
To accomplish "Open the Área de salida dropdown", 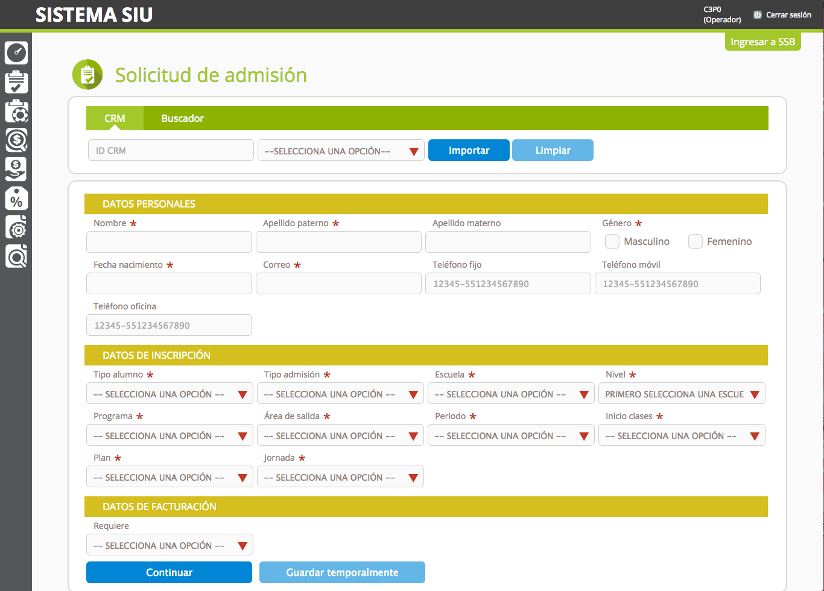I will pyautogui.click(x=340, y=435).
